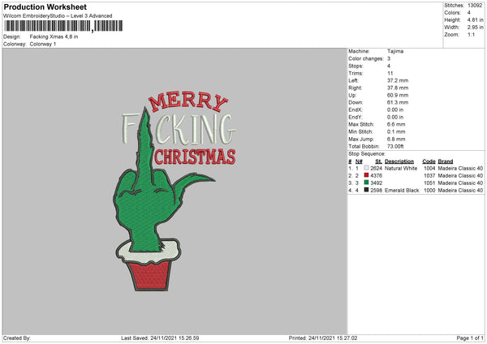Click the Down value '61.3 mm'
Image resolution: width=487 pixels, height=344 pixels.
click(x=398, y=102)
